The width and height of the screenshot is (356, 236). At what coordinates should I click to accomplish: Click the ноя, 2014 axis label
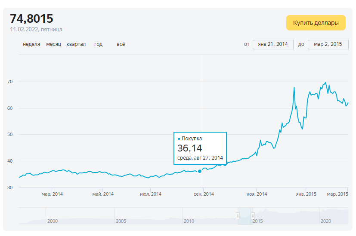click(257, 194)
